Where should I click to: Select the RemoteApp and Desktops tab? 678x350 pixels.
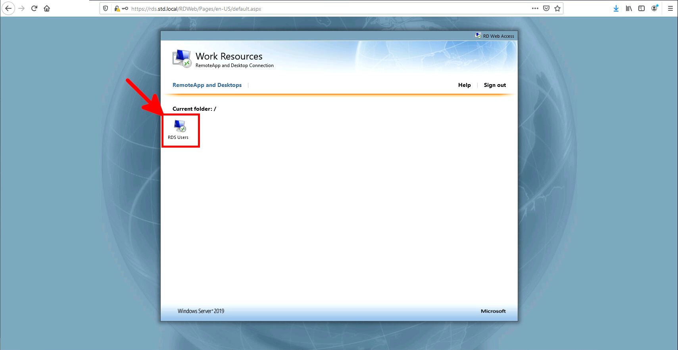coord(207,85)
